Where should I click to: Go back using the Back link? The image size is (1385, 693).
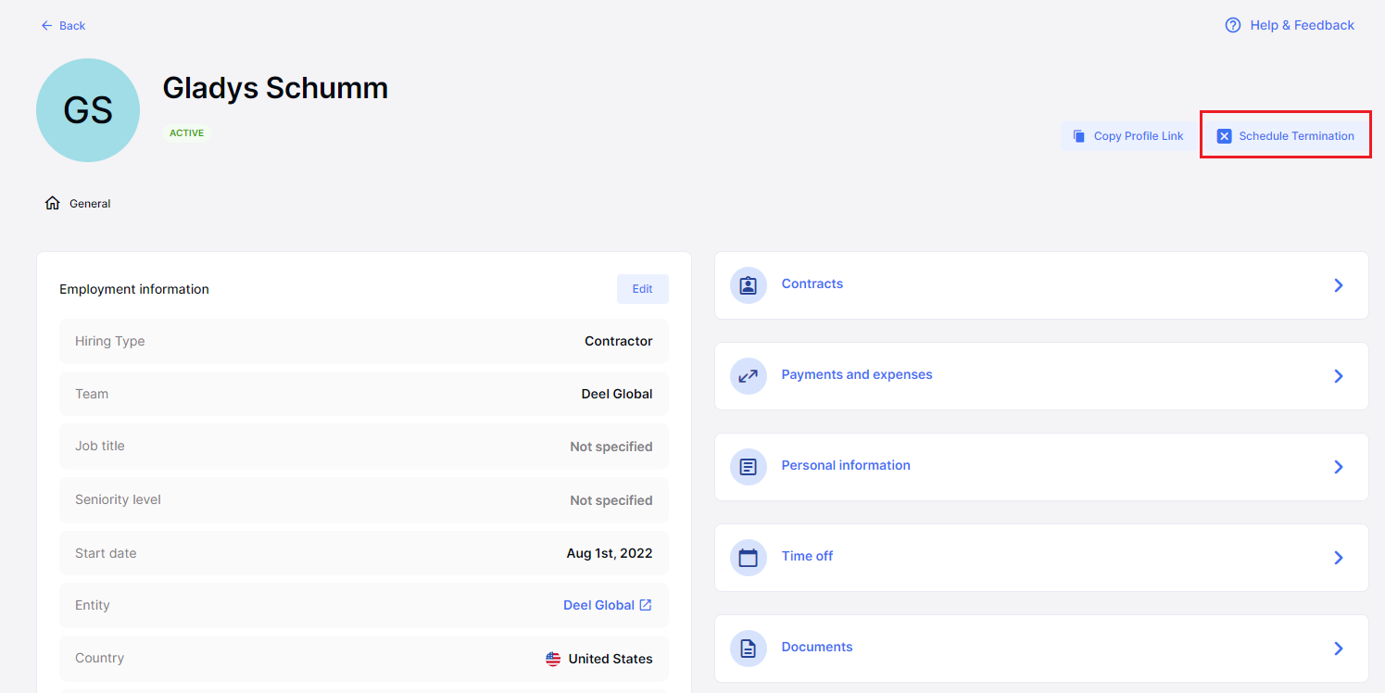pos(63,26)
